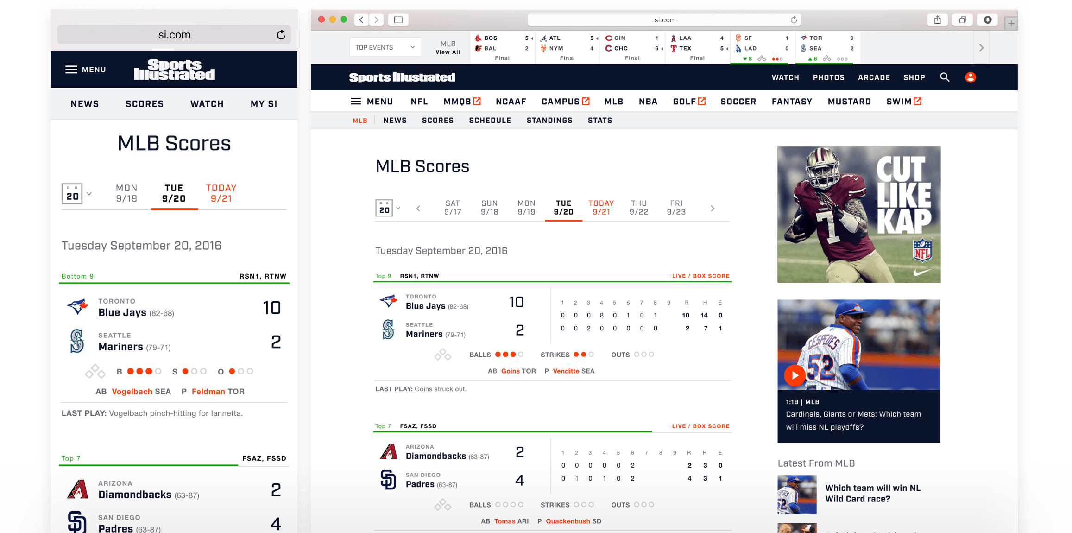Click the Seattle Mariners logo on desktop
This screenshot has width=1072, height=533.
pos(388,330)
